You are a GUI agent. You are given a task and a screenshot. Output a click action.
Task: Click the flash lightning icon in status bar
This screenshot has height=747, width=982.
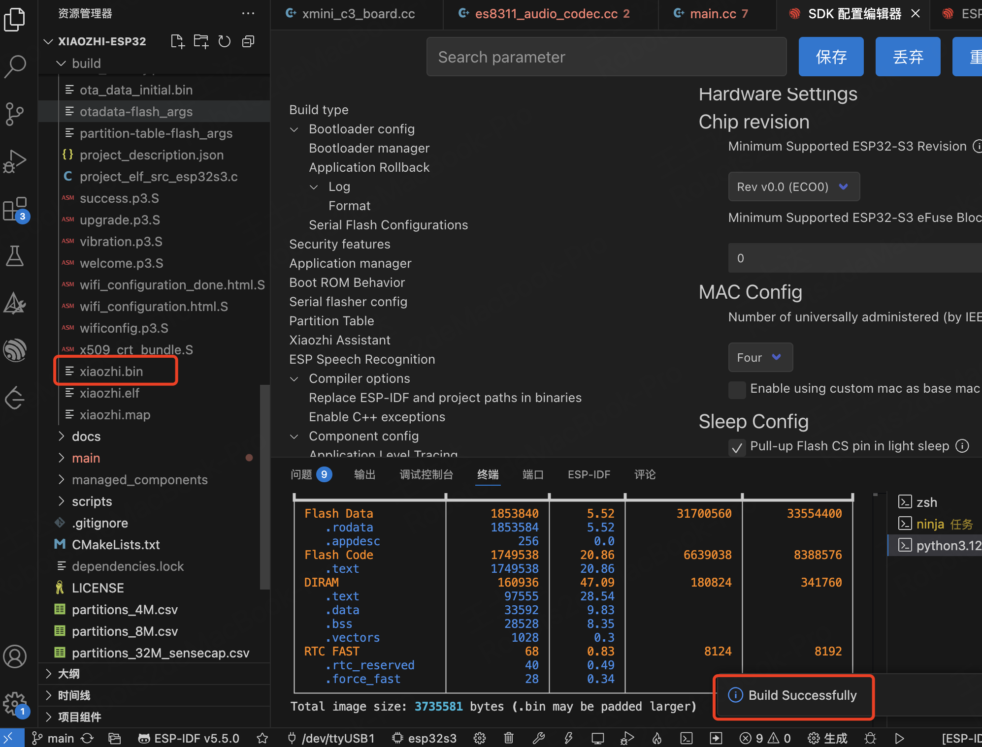coord(568,738)
